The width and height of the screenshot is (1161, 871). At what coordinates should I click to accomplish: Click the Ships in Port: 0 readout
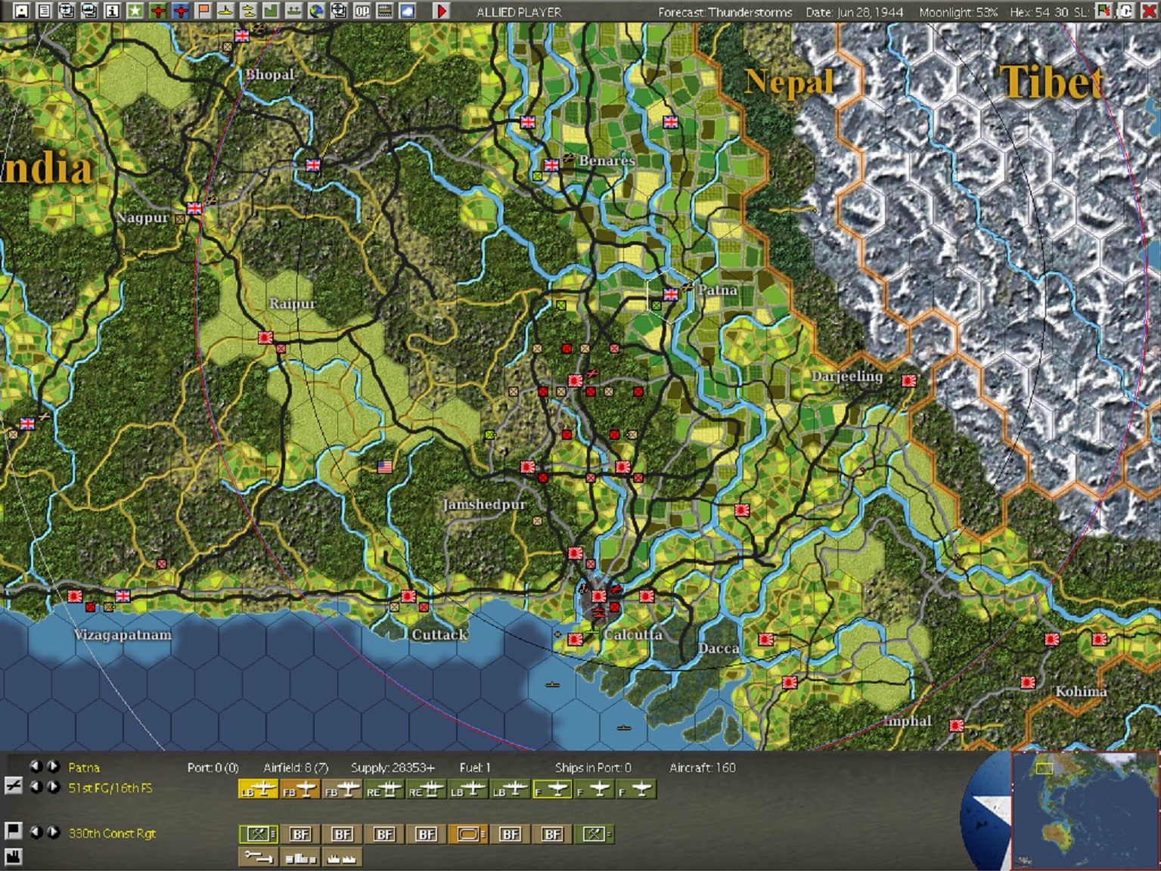pos(593,767)
